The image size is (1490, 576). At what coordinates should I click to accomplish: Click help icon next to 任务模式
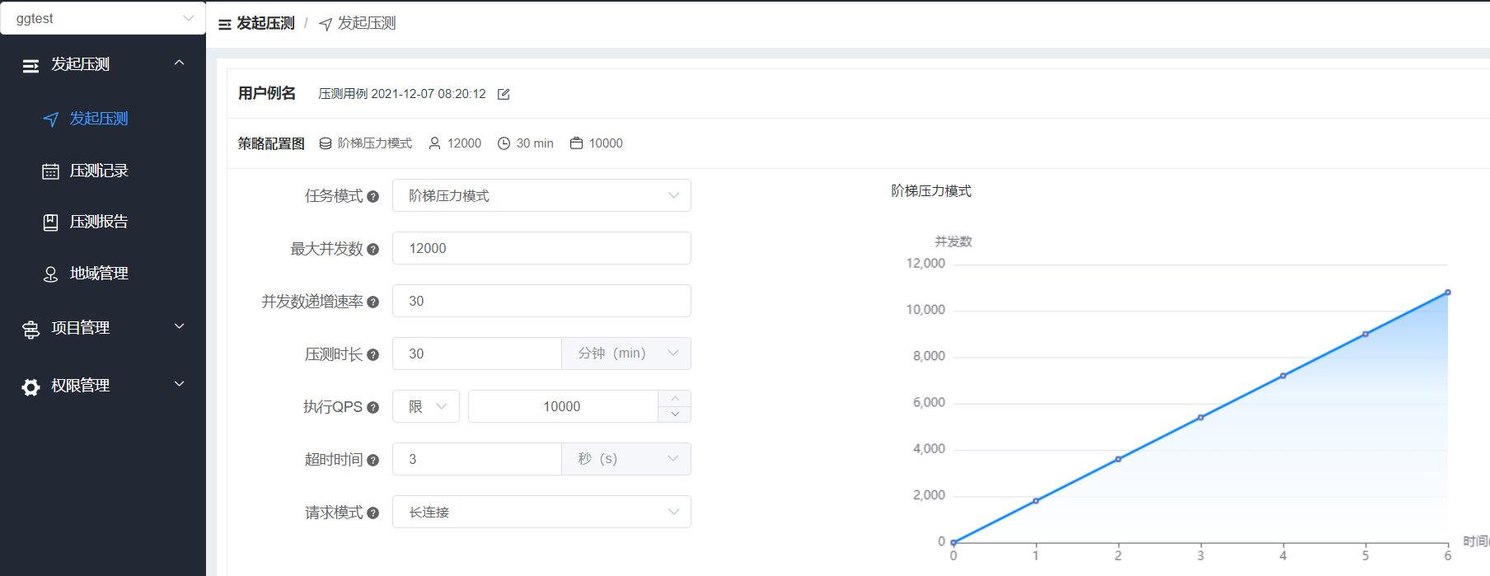(x=372, y=197)
